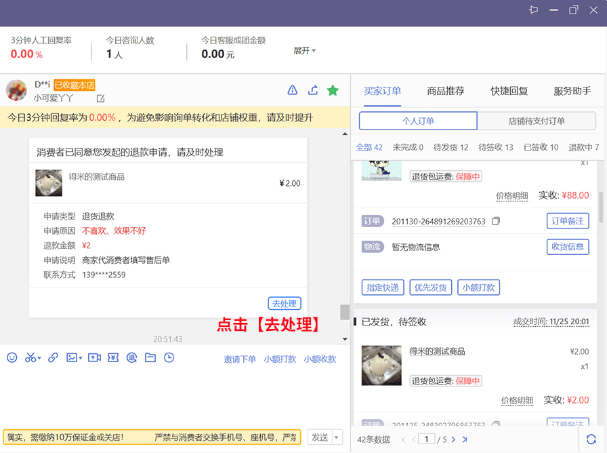This screenshot has height=453, width=607.
Task: Open dropdown arrow next to image icon
Action: [x=81, y=358]
